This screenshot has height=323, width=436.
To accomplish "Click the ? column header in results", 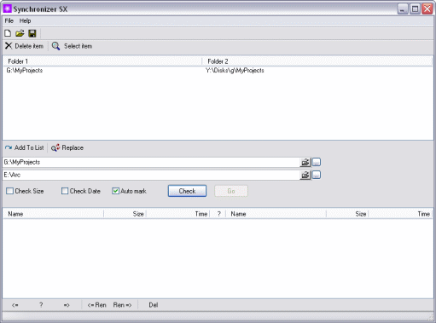I will point(218,214).
